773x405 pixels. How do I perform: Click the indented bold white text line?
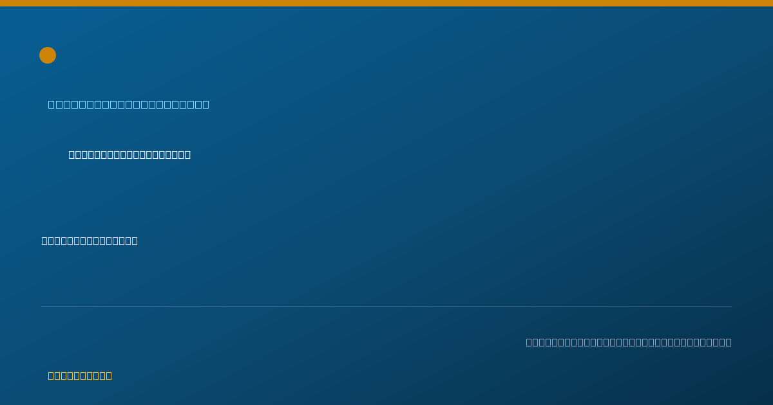(x=129, y=154)
